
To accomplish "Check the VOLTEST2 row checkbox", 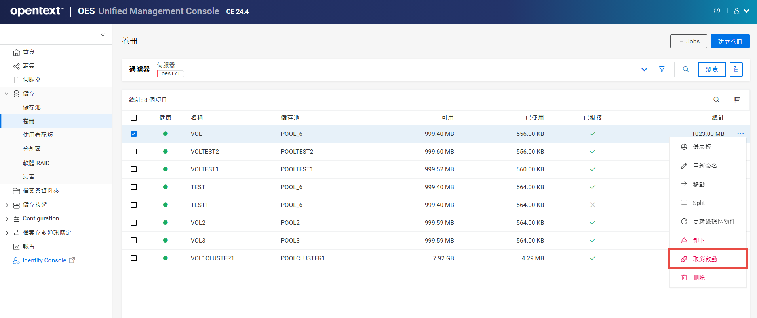I will tap(133, 152).
